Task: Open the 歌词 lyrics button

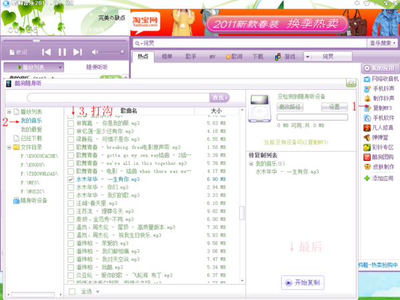Action: click(18, 53)
